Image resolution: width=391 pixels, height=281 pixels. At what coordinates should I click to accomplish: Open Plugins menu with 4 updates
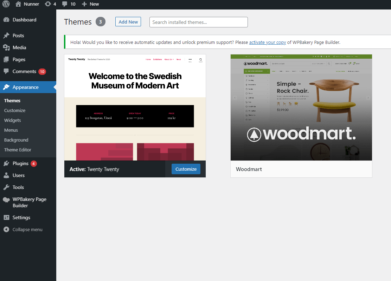[28, 163]
